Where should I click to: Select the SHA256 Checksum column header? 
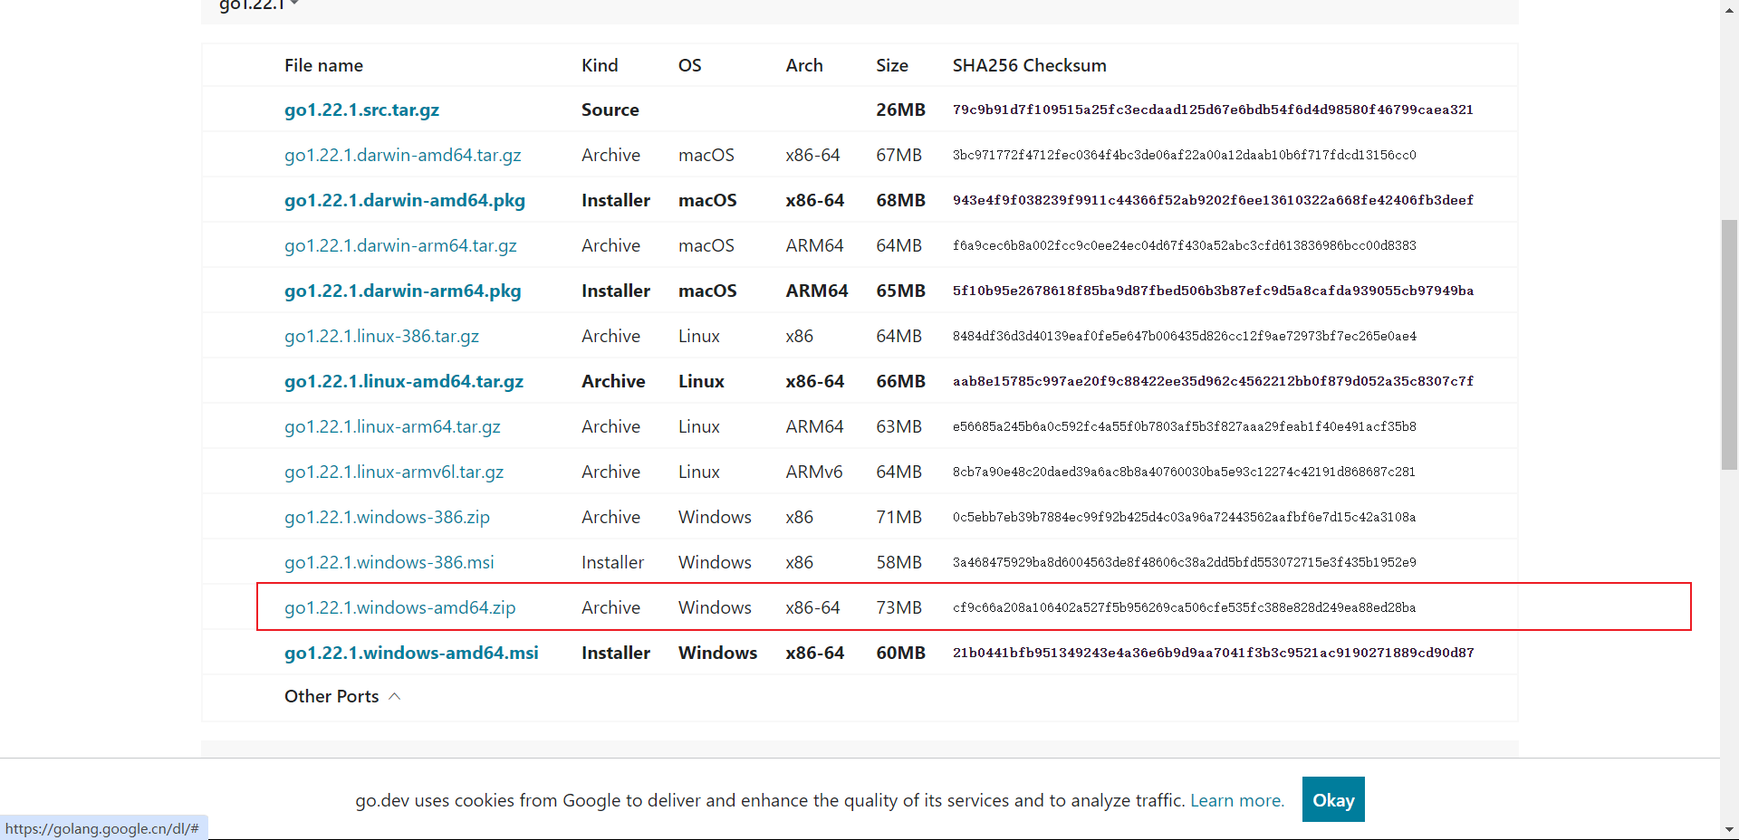[1030, 65]
